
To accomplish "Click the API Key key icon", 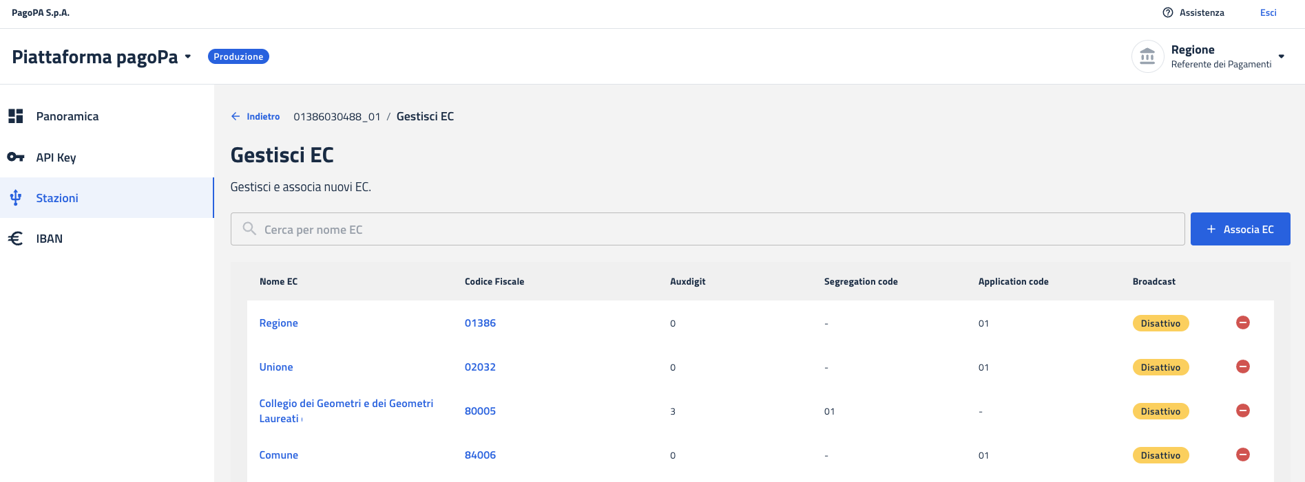I will point(16,157).
